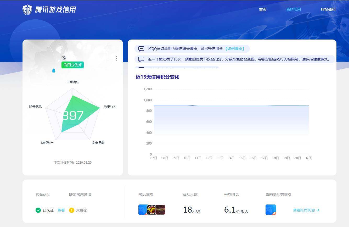
Task: Open the 首页 navigation tab
Action: pos(263,9)
